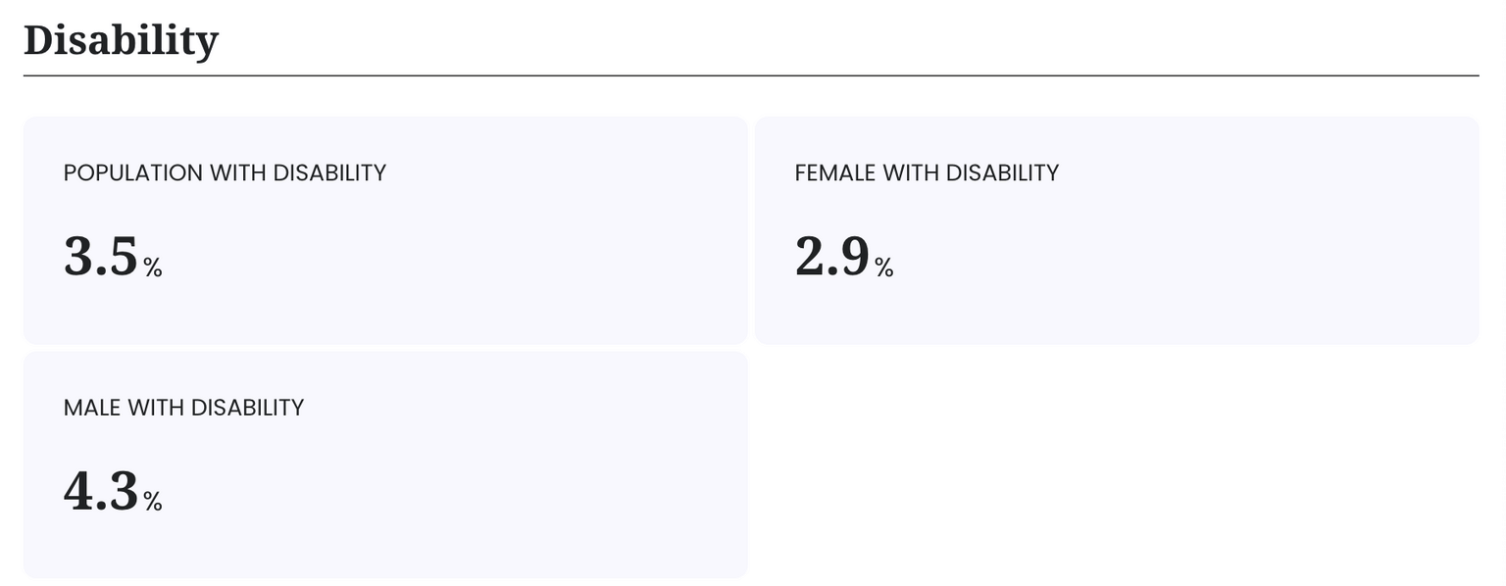The image size is (1506, 586).
Task: Click the POPULATION WITH DISABILITY label
Action: [x=225, y=172]
